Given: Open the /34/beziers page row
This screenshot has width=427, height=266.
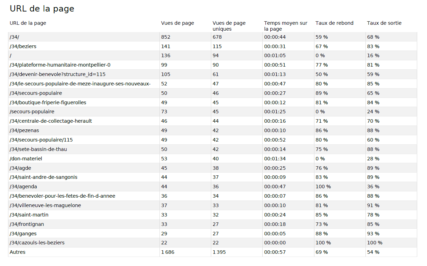Looking at the screenshot, I should click(x=23, y=46).
